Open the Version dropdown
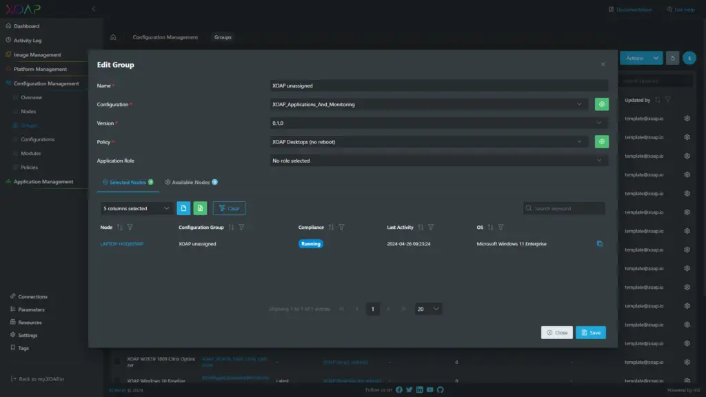The height and width of the screenshot is (397, 706). coord(439,123)
